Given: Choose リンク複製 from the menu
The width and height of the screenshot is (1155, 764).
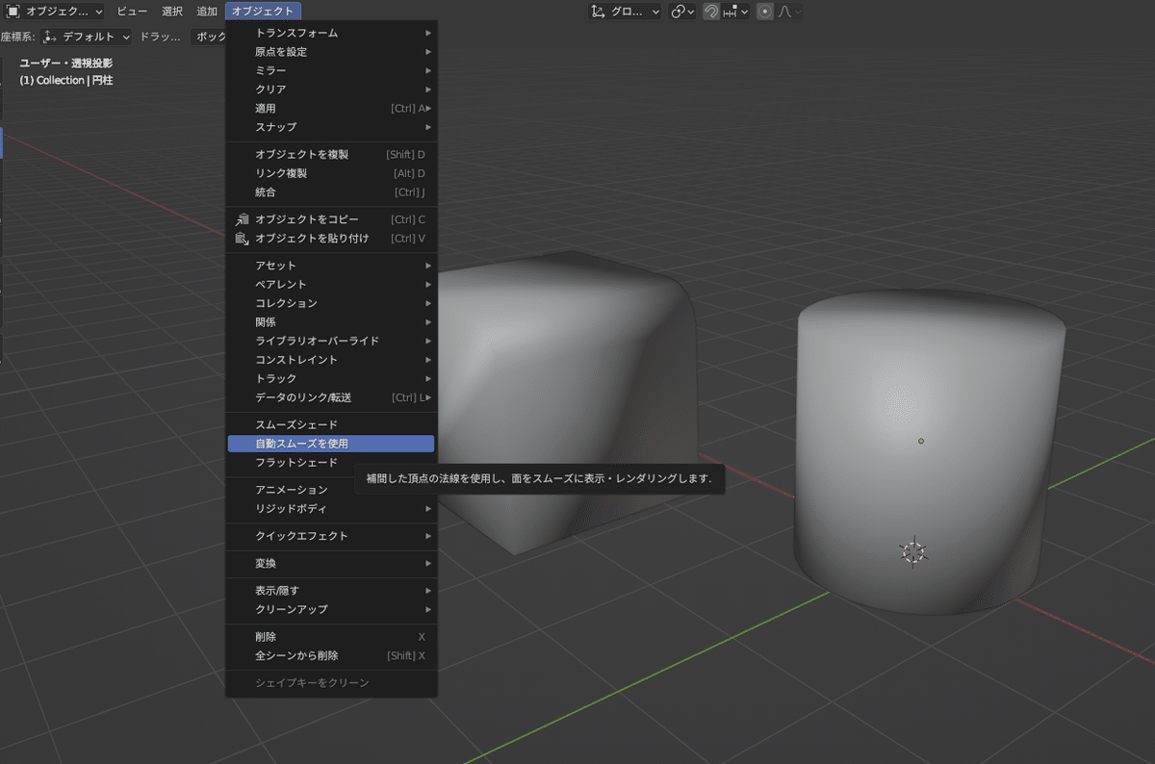Looking at the screenshot, I should (x=331, y=173).
